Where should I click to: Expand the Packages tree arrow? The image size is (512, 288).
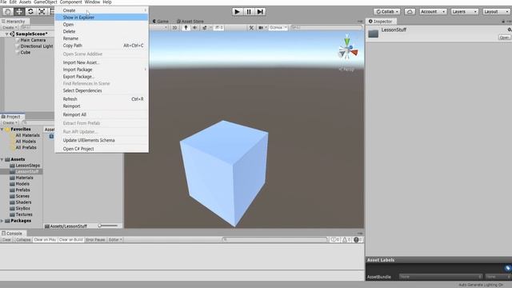[x=2, y=221]
